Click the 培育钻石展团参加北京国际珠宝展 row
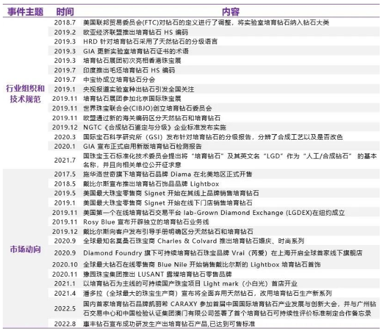The image size is (383, 334). click(x=132, y=99)
